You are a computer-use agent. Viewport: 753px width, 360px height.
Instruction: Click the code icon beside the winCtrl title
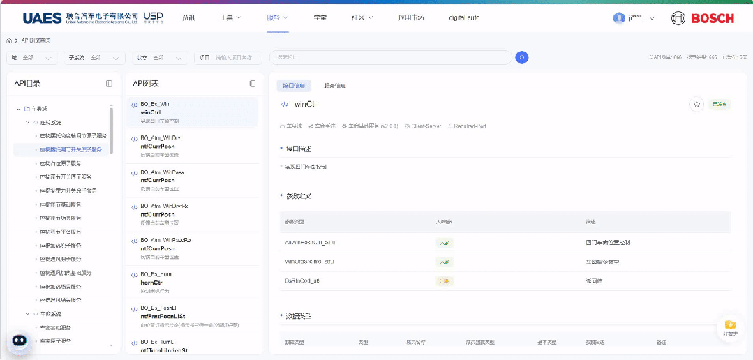click(x=284, y=104)
